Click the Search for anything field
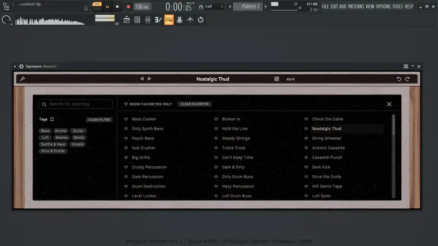This screenshot has width=438, height=246. pos(76,104)
